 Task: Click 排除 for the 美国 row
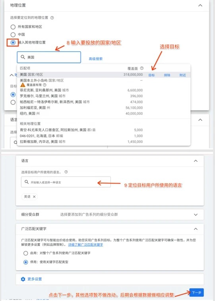click(167, 75)
